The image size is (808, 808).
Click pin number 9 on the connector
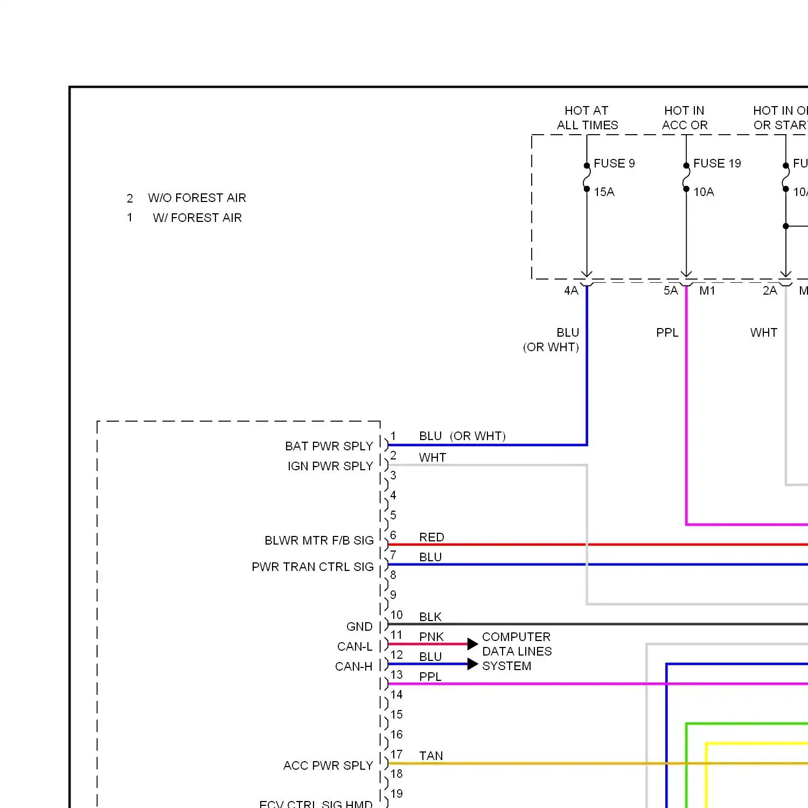[x=393, y=595]
